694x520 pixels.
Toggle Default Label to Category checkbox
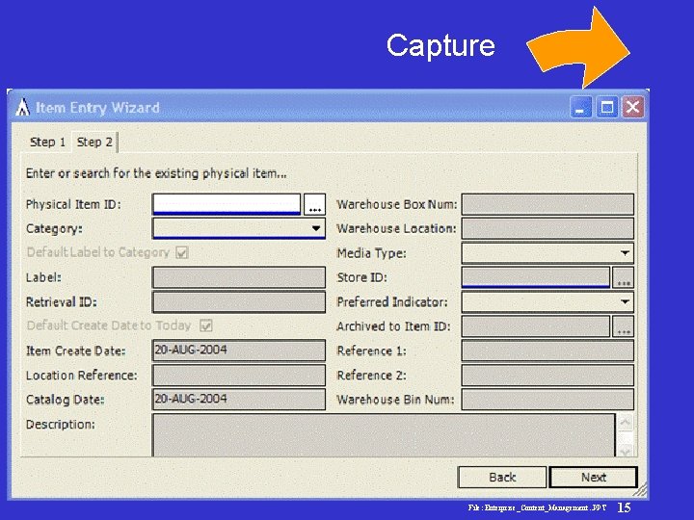click(182, 252)
